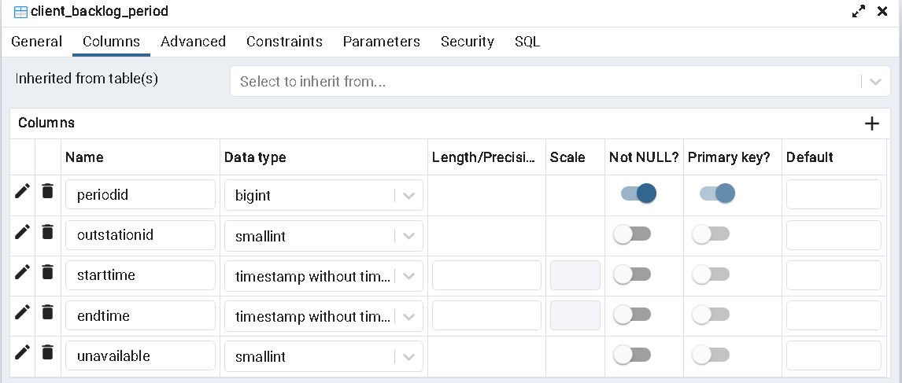Open the SQL tab
The height and width of the screenshot is (383, 902).
click(x=527, y=42)
